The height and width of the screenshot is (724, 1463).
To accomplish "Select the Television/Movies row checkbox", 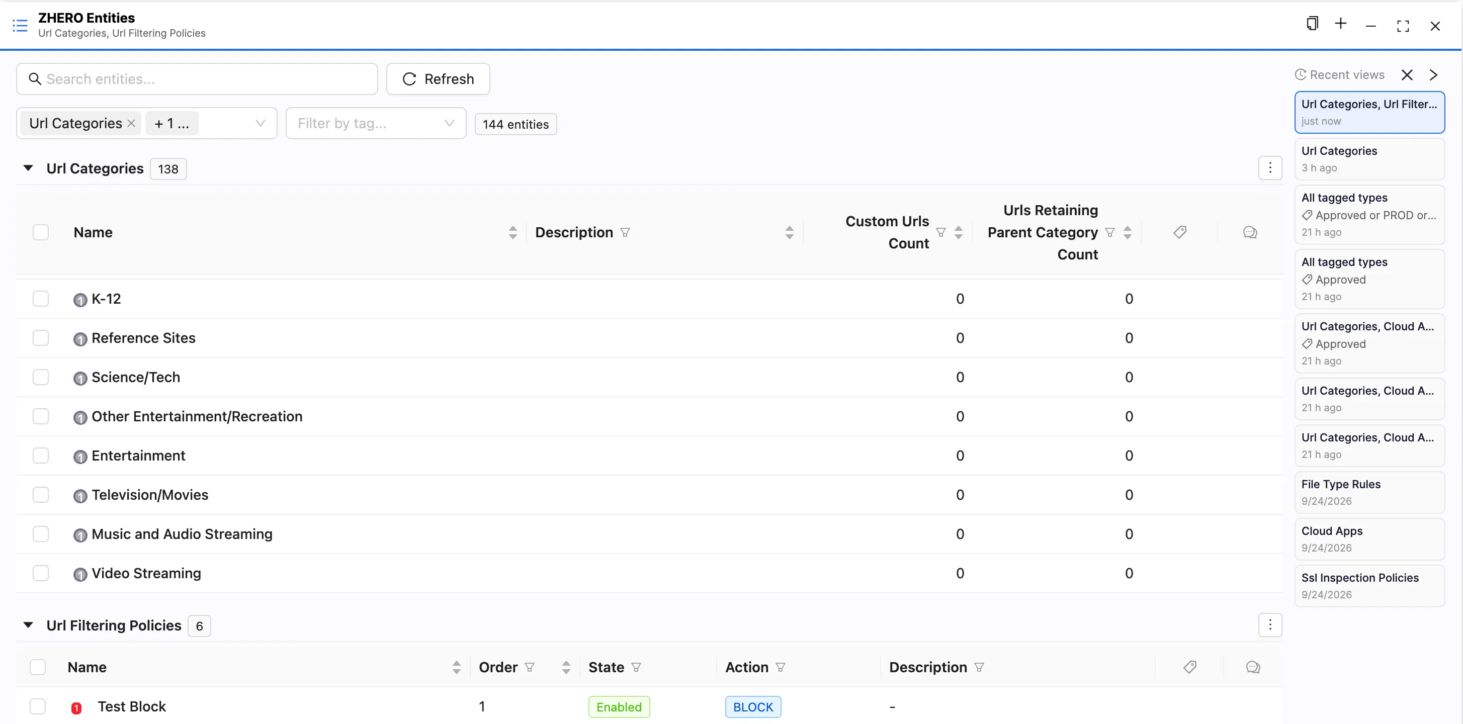I will [x=40, y=495].
